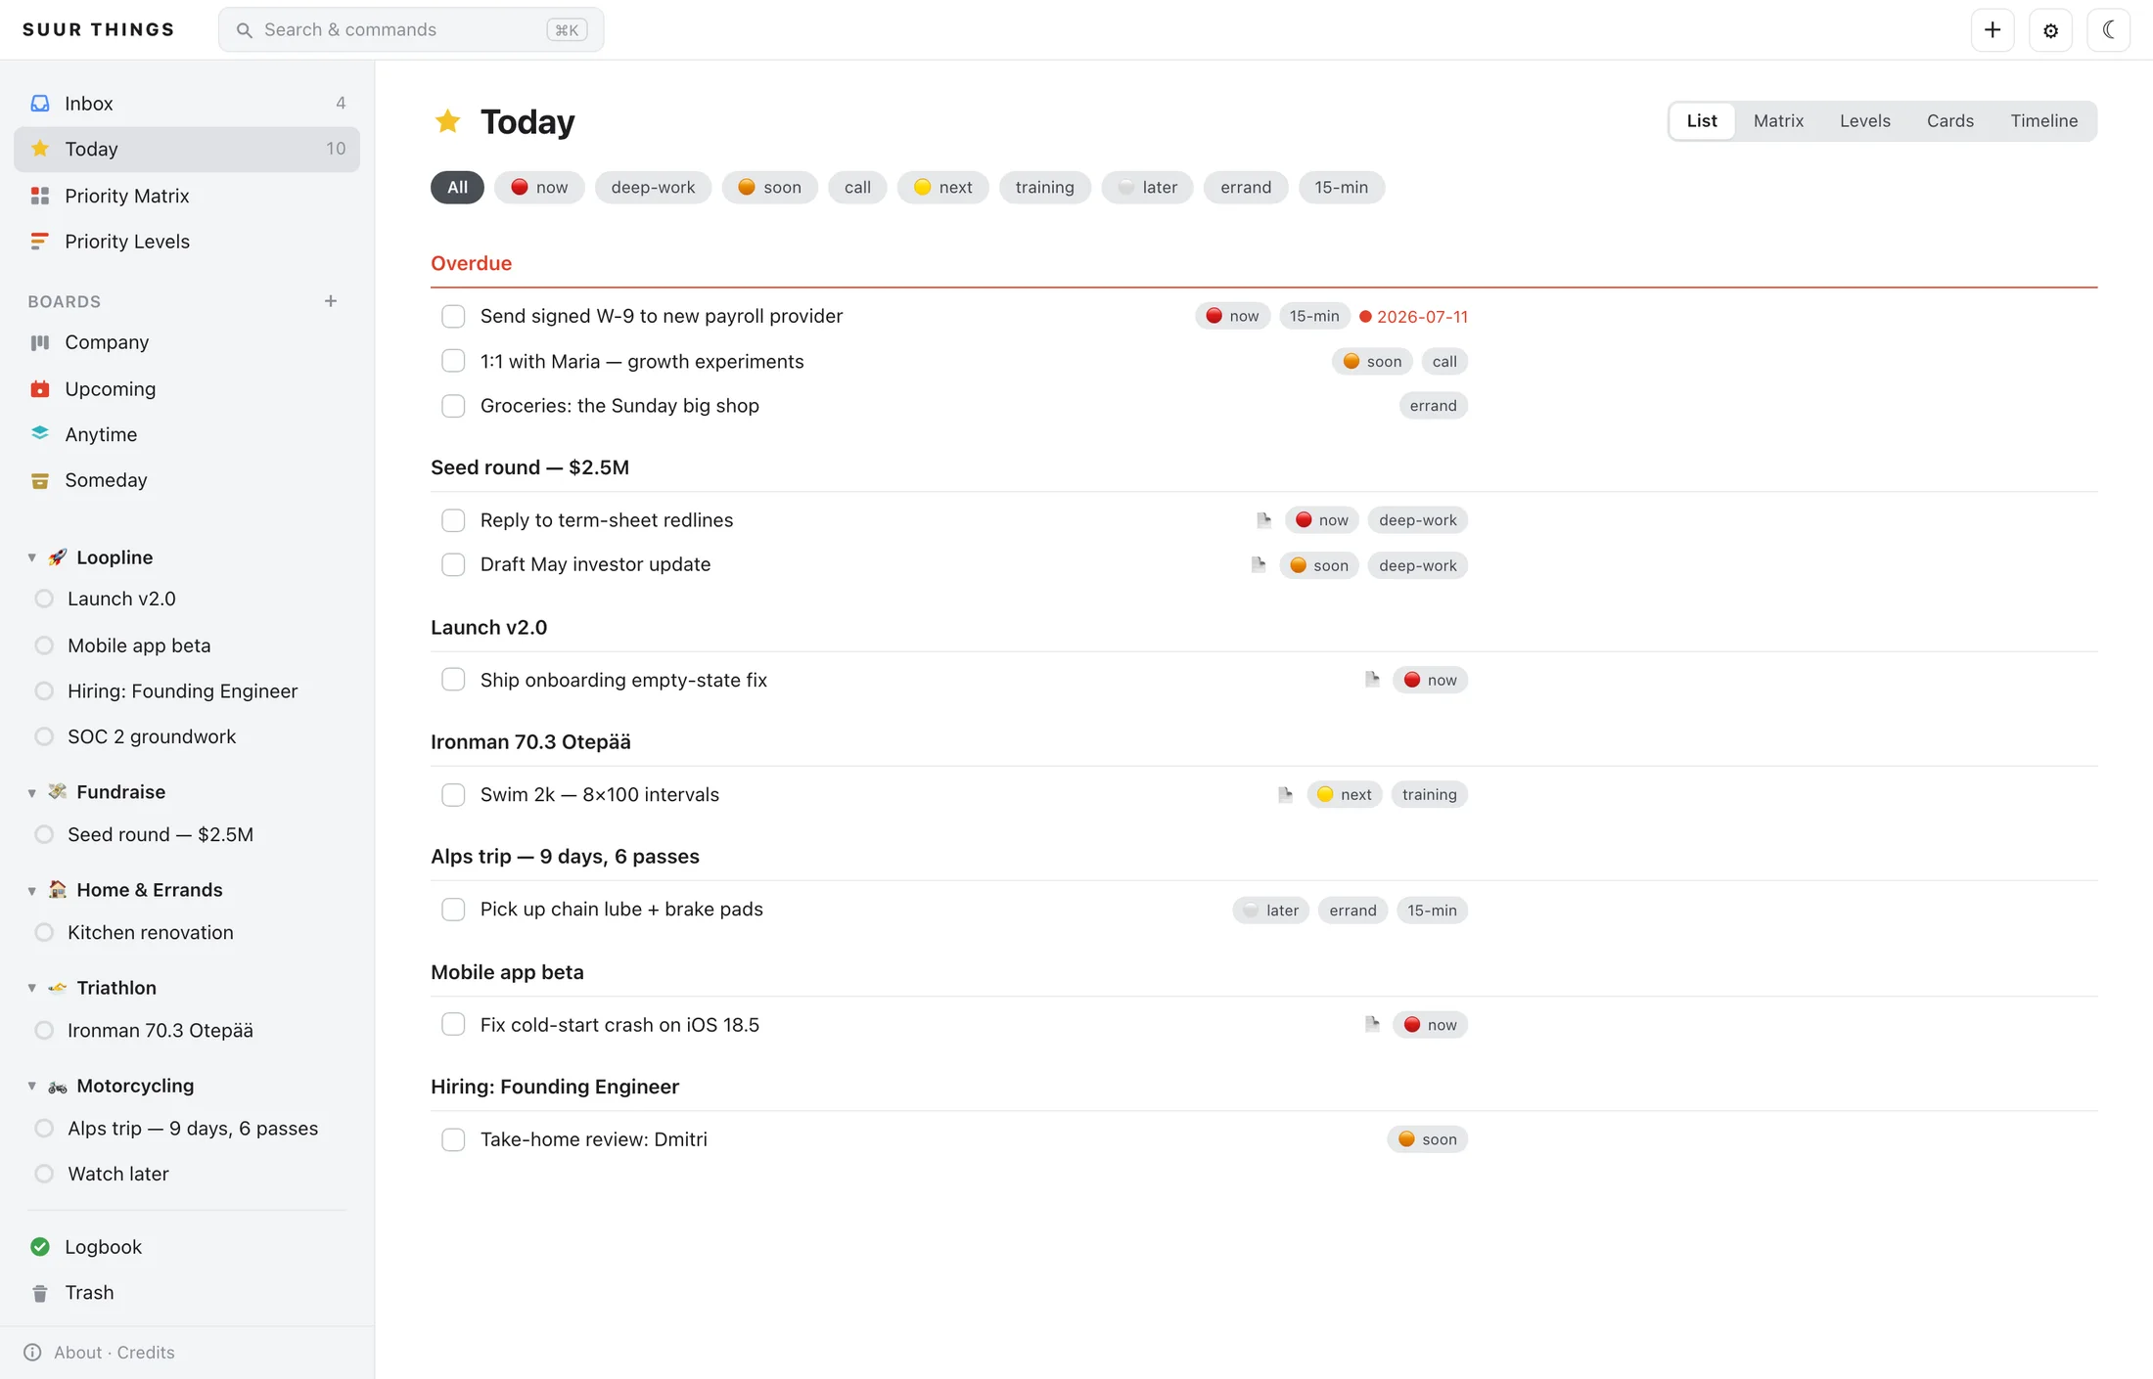
Task: Click the Logbook green check icon
Action: (40, 1246)
